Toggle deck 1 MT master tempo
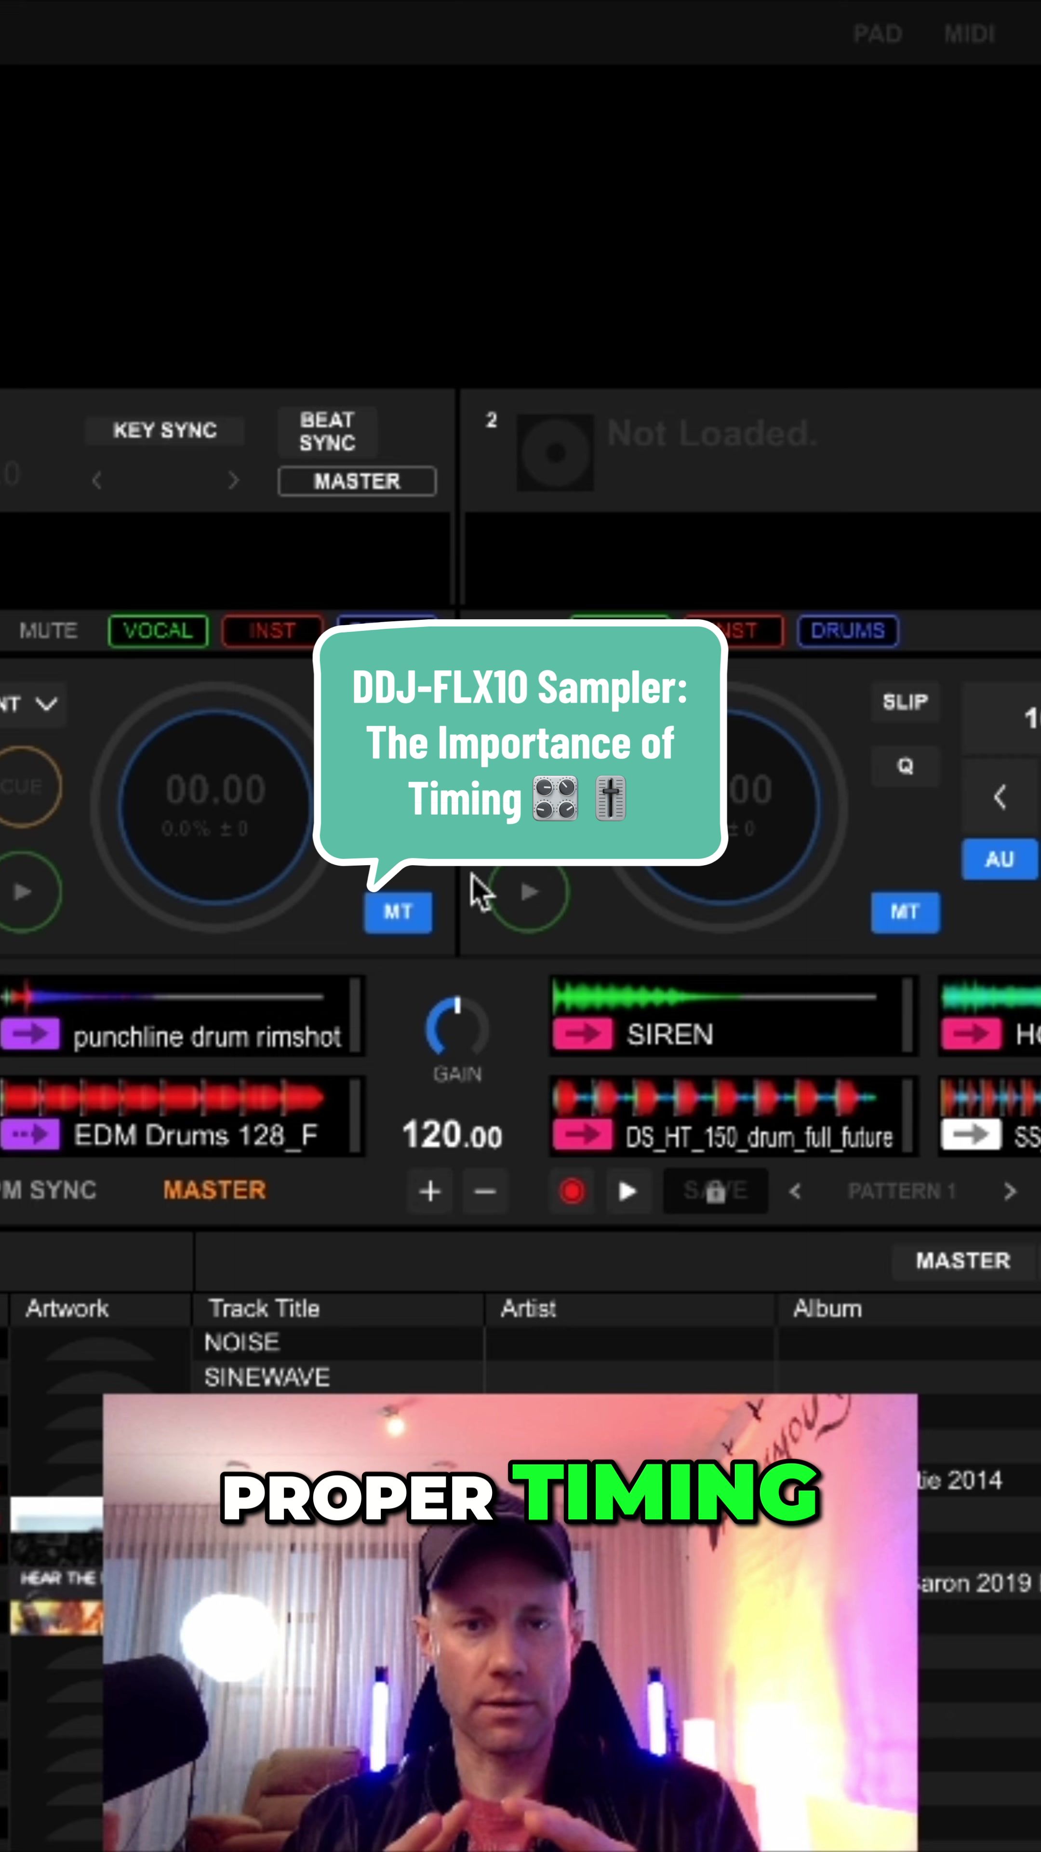The image size is (1041, 1852). [398, 912]
